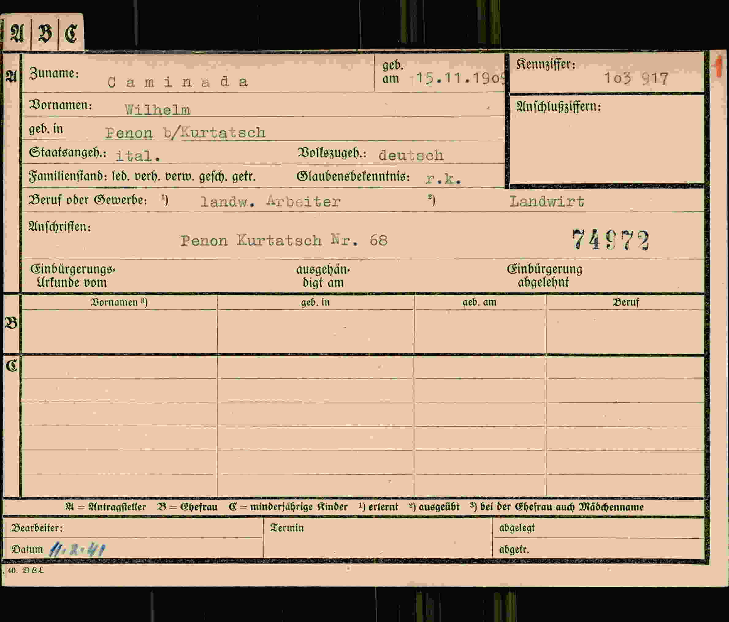Image resolution: width=729 pixels, height=622 pixels.
Task: Select citizenship value 'ital.'
Action: tap(138, 156)
